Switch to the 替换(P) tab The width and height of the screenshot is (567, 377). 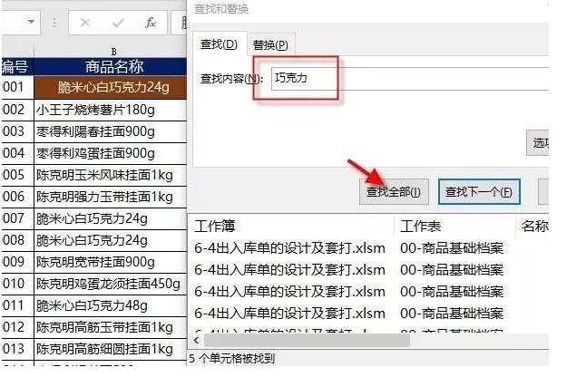coord(270,43)
